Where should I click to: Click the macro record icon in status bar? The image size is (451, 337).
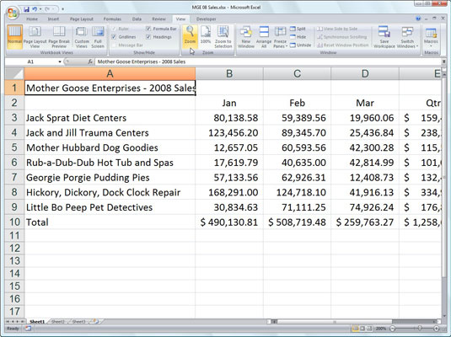tap(28, 329)
